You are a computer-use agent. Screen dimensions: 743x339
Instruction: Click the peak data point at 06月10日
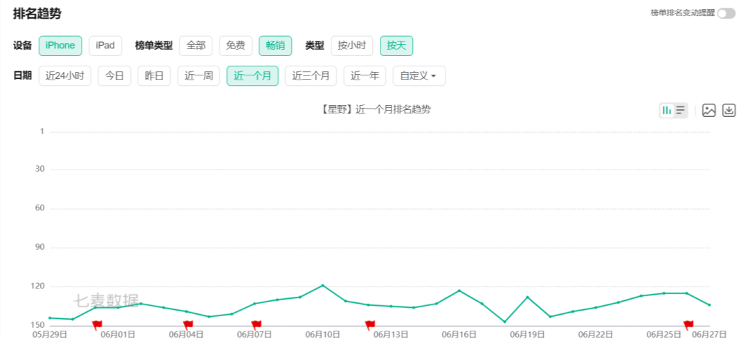click(322, 286)
